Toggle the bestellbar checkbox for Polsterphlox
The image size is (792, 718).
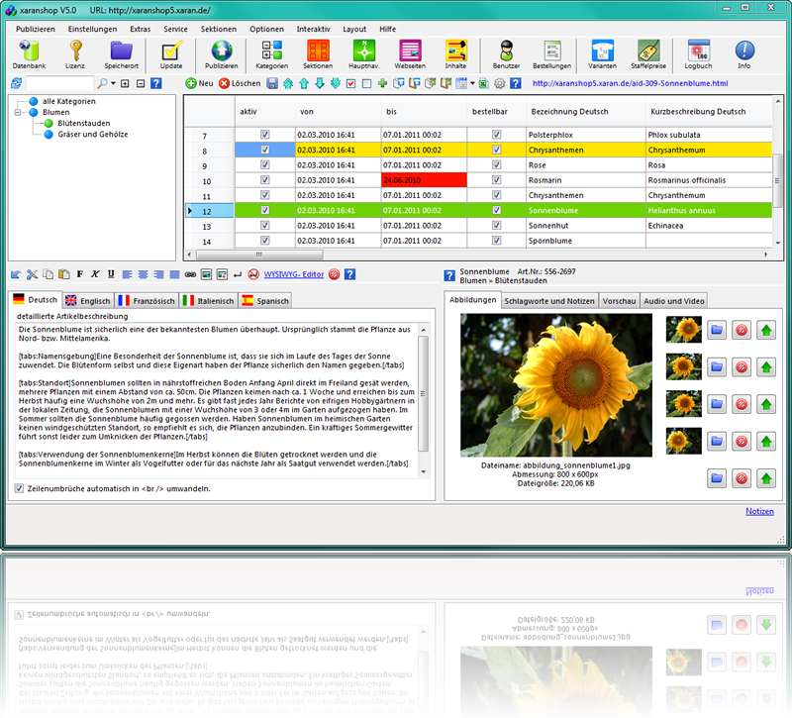[497, 135]
